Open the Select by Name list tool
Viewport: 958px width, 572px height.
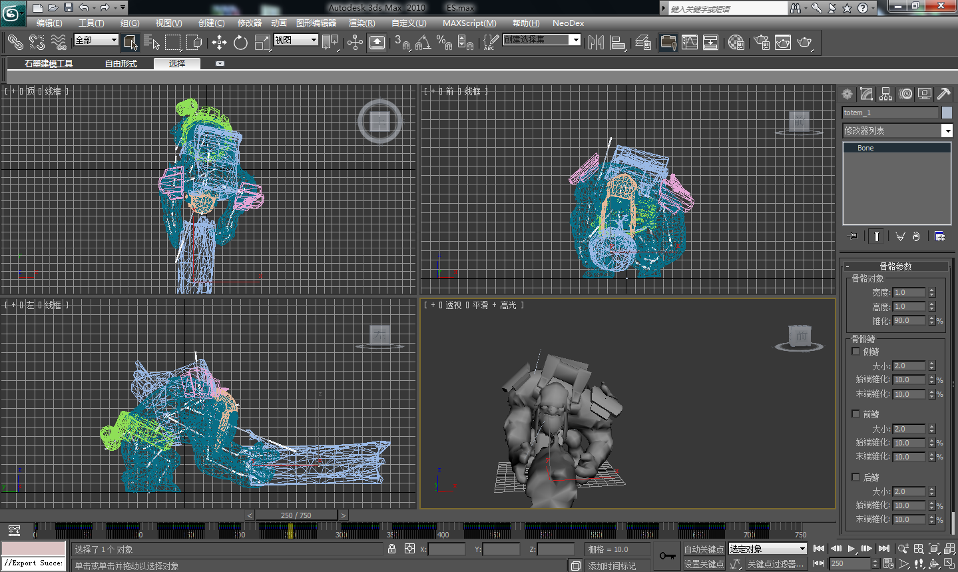152,43
